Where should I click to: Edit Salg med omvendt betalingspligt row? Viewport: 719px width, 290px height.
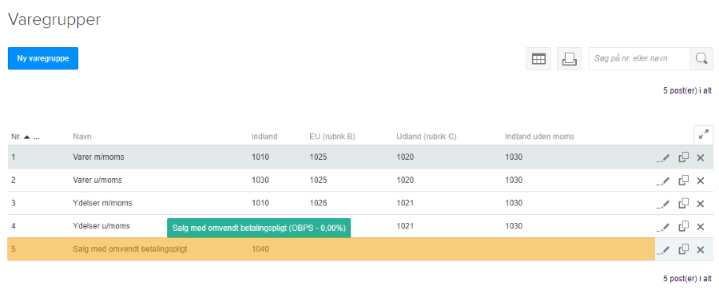[x=662, y=249]
